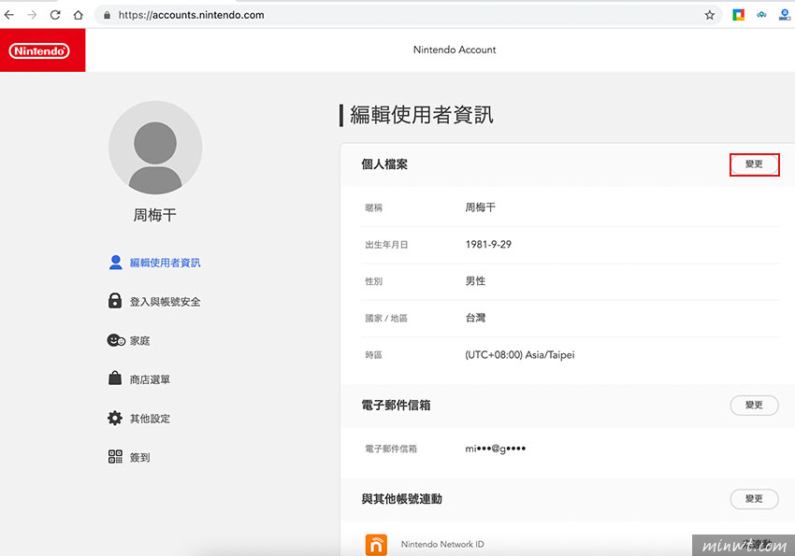
Task: Click the nickname value 周梅干 in the profile
Action: tap(480, 207)
